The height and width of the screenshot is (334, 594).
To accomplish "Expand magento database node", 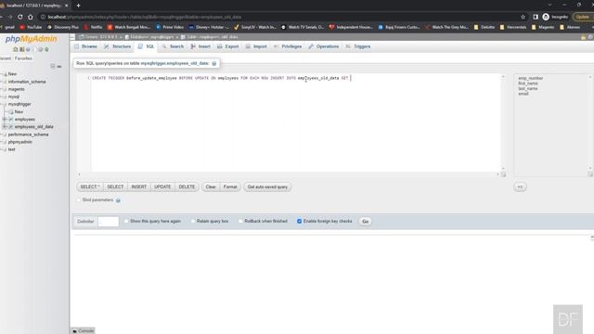I will click(2, 89).
